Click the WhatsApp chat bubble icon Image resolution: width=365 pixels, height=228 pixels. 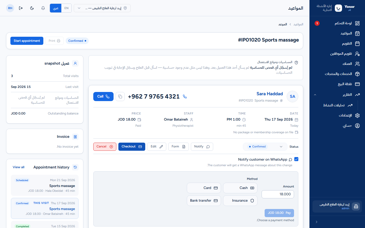tap(290, 160)
